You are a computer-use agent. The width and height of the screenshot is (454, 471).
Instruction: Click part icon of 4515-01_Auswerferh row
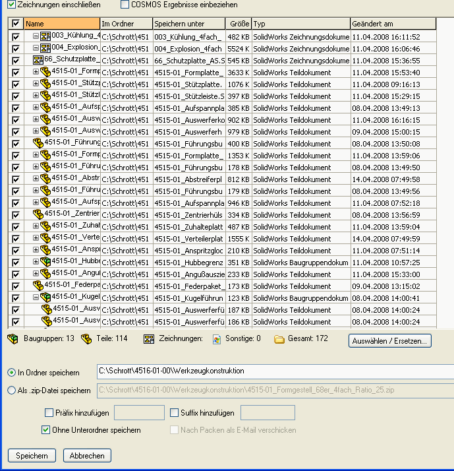45,131
